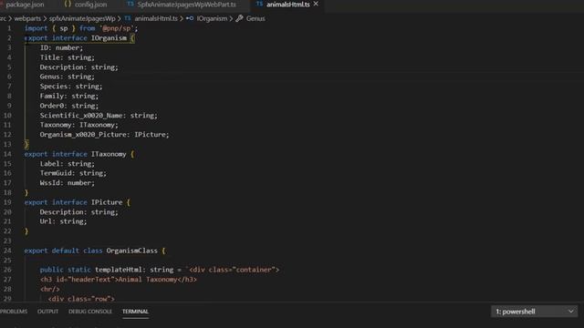Click the TS icon on SpfxAnimateJpagesWpWebPart.ts tab

[130, 4]
